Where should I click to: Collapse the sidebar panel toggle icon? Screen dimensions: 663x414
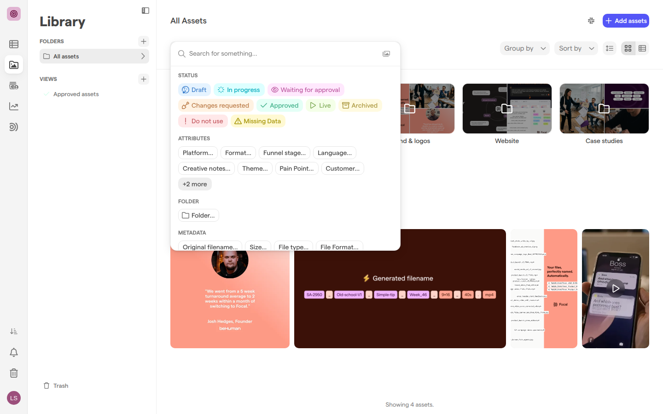point(145,11)
